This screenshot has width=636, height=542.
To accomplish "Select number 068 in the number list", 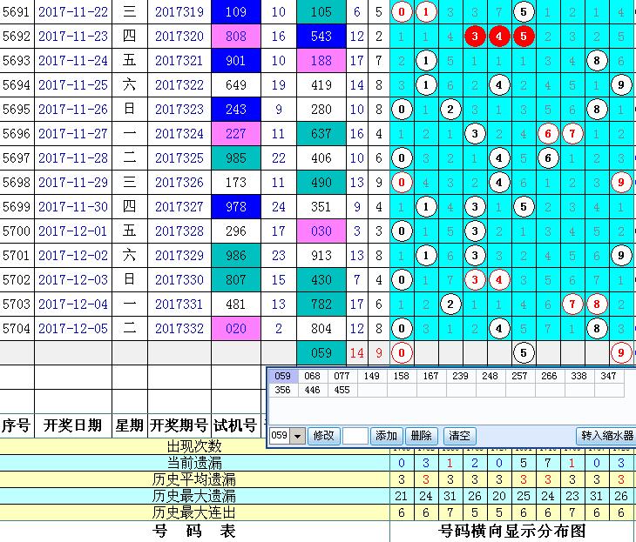I will click(x=312, y=376).
